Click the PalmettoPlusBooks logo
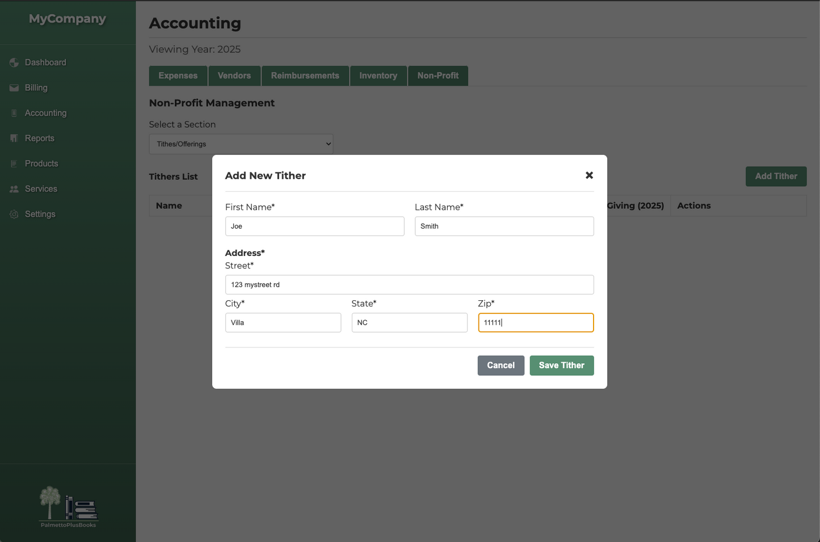This screenshot has width=820, height=542. tap(68, 506)
